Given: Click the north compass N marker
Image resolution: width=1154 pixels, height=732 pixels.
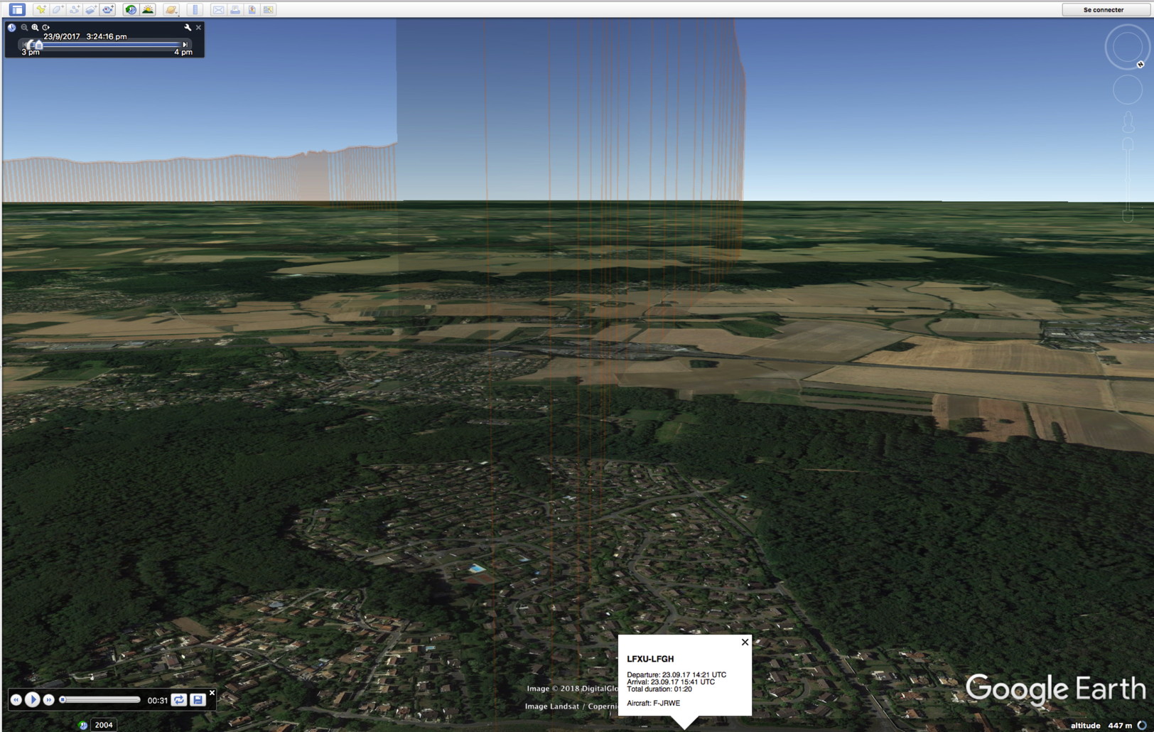Looking at the screenshot, I should point(1140,64).
